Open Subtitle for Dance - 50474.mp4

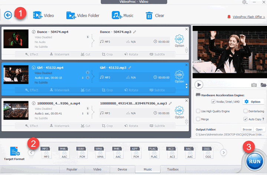point(157,54)
